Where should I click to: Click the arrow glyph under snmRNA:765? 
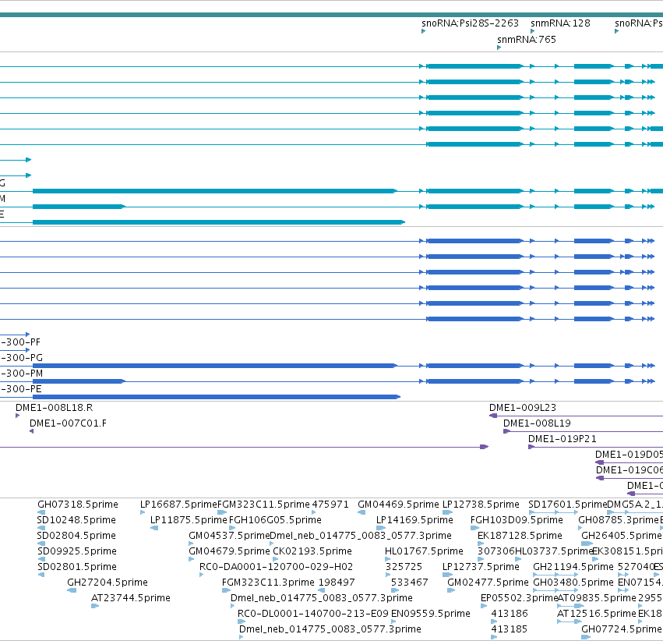[x=499, y=48]
